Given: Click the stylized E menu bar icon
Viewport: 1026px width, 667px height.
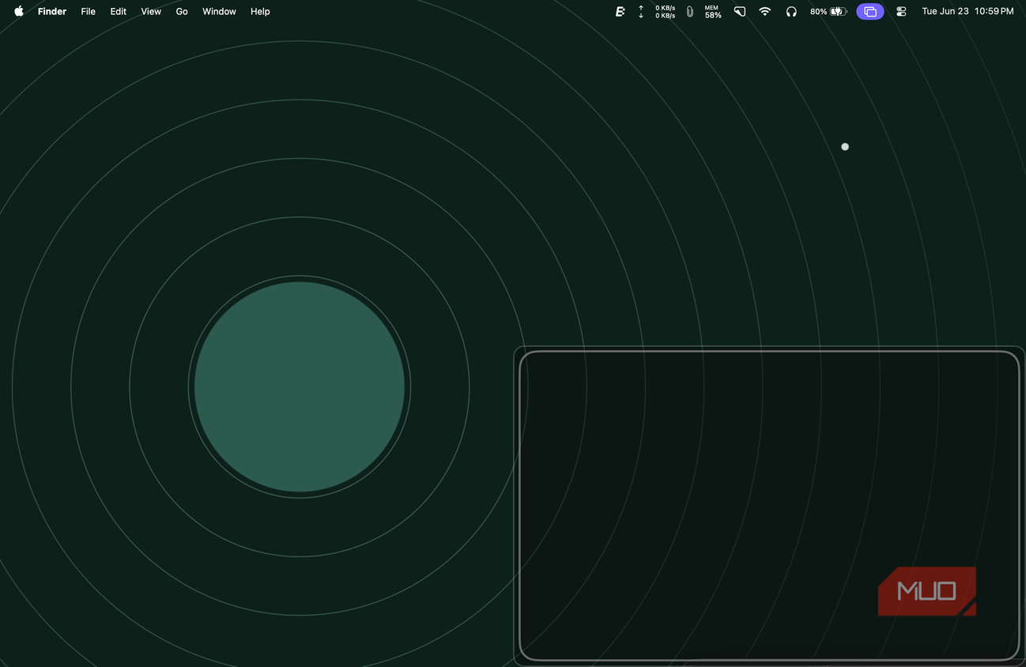Looking at the screenshot, I should click(x=621, y=11).
